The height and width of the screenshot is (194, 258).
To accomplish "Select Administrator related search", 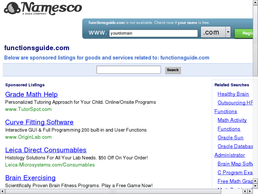I will tap(230, 155).
